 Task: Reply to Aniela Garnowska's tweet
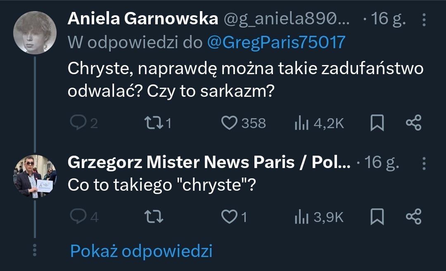point(77,123)
